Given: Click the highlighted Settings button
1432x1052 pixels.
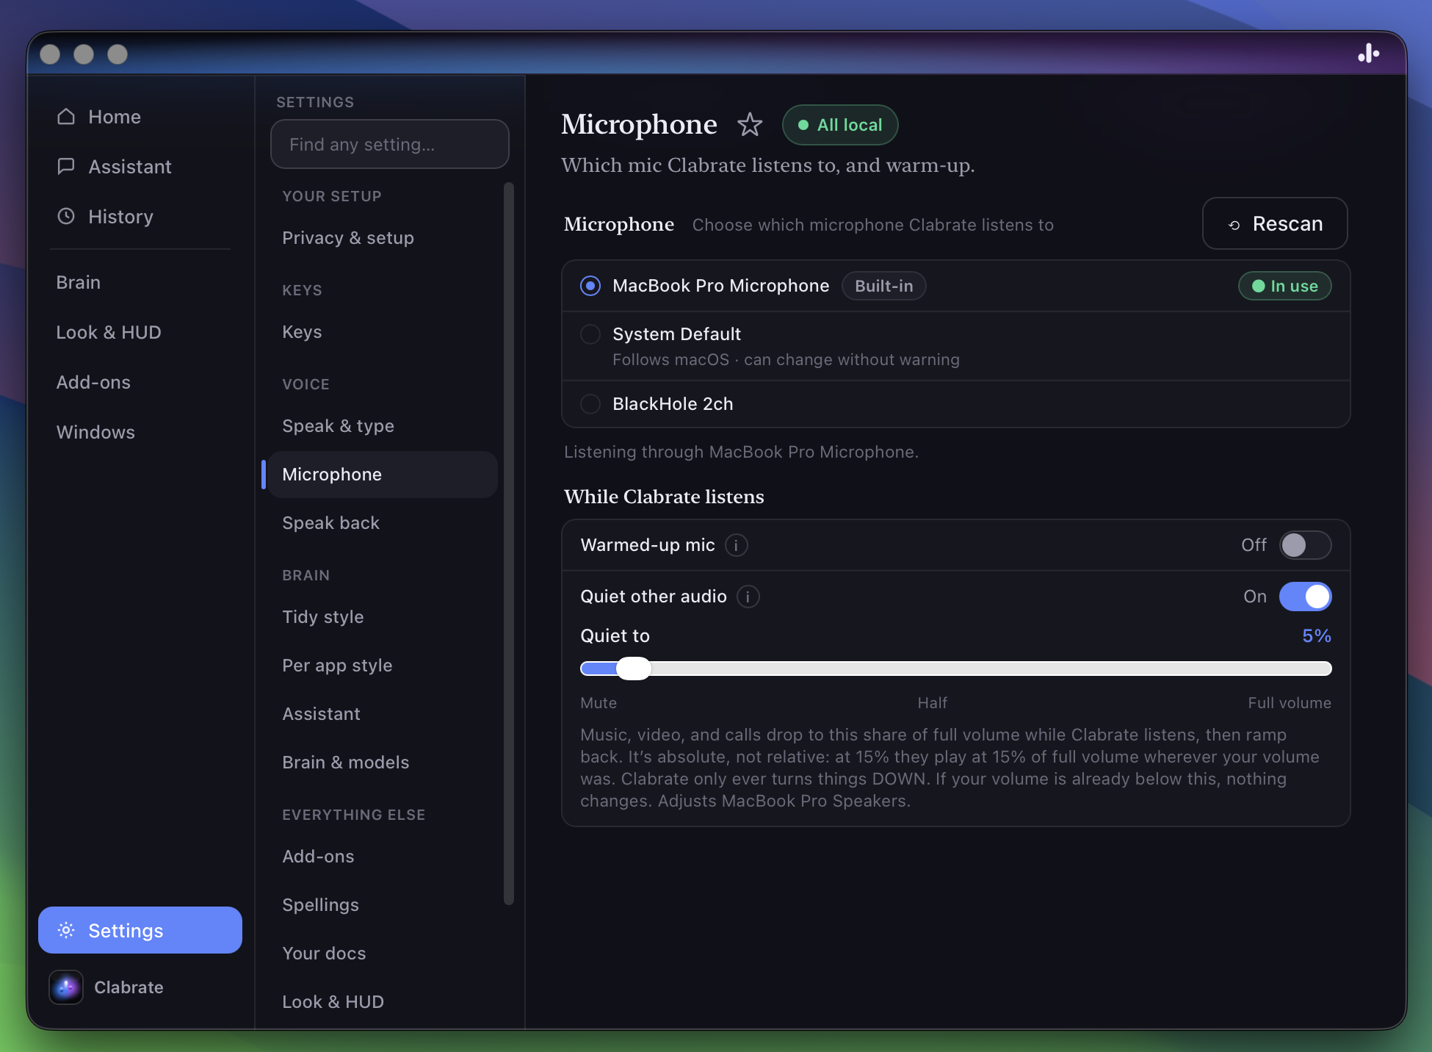Looking at the screenshot, I should (x=140, y=930).
